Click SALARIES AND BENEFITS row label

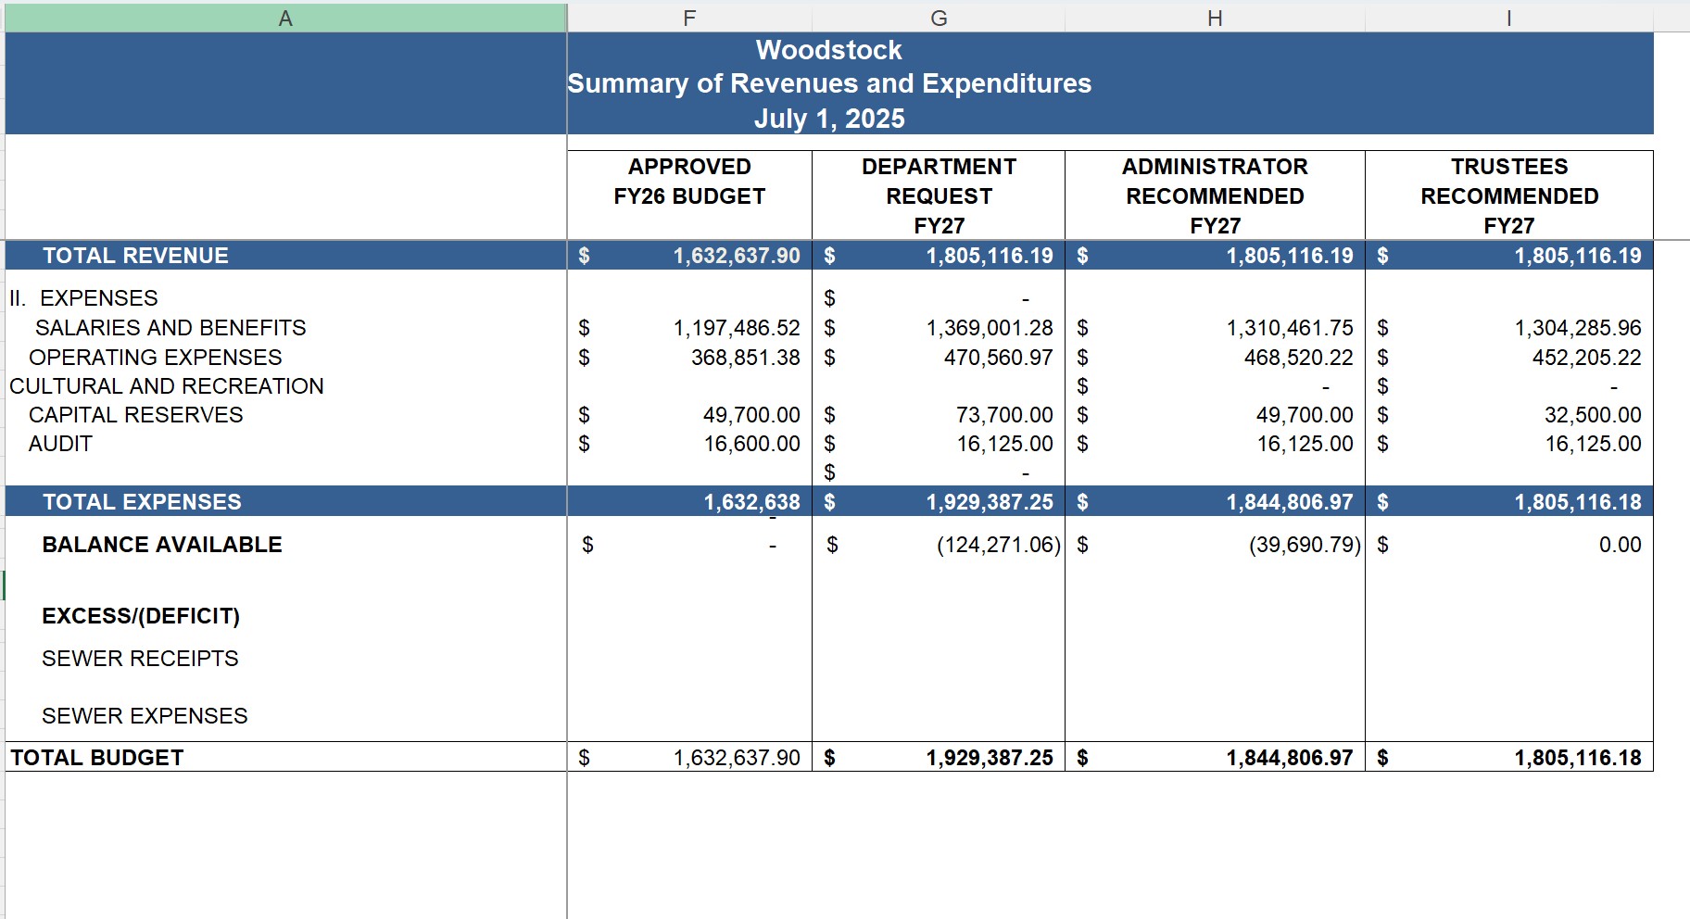click(170, 328)
